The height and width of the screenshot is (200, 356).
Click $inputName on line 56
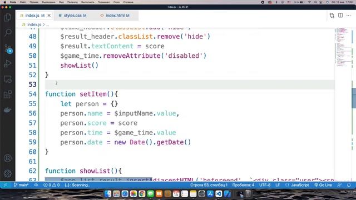(133, 113)
